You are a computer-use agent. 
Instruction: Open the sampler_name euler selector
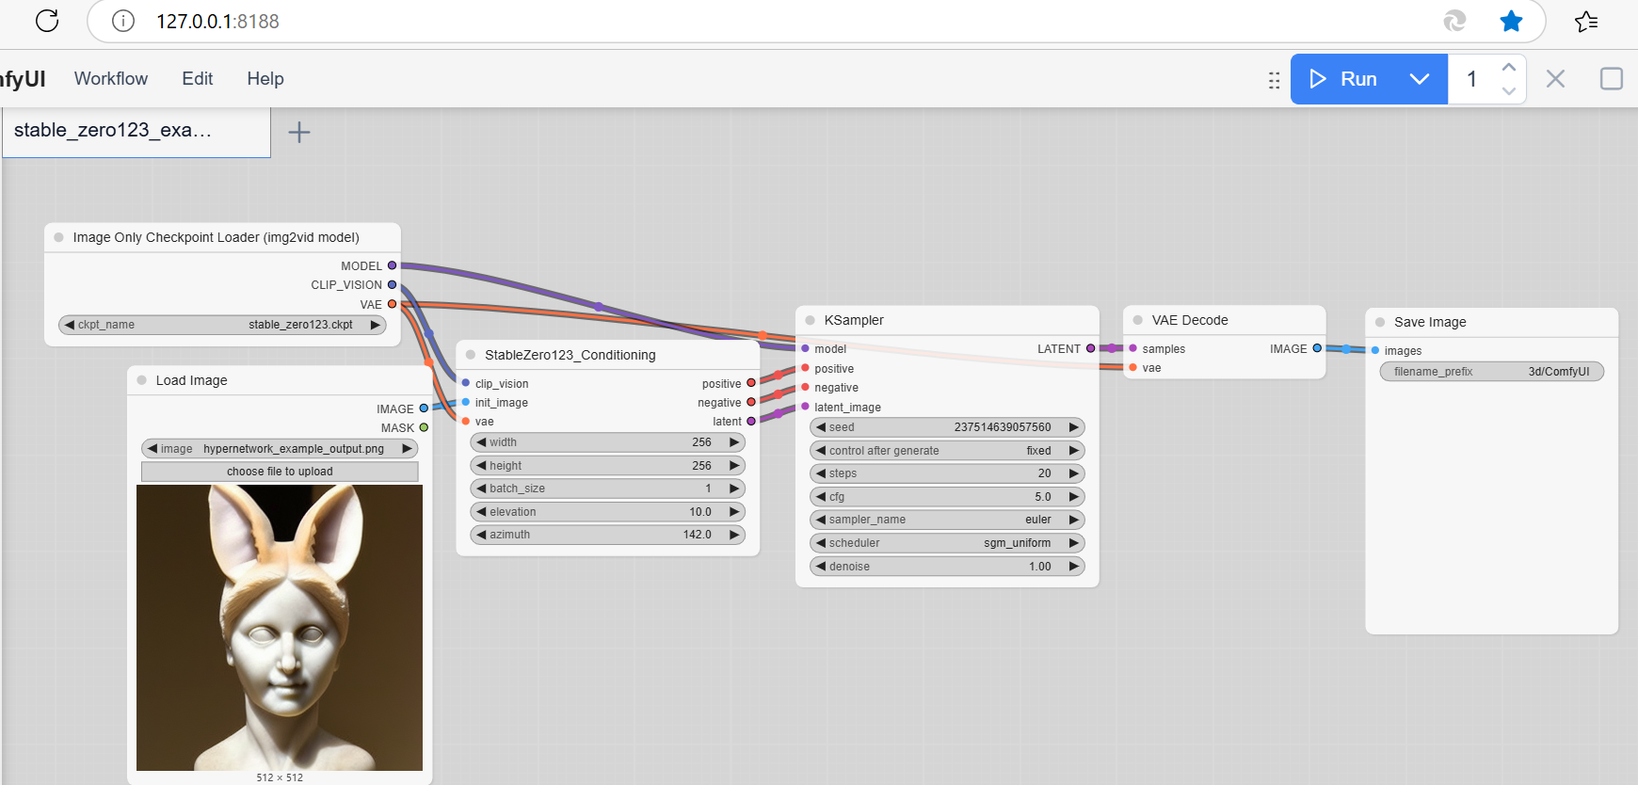click(947, 520)
